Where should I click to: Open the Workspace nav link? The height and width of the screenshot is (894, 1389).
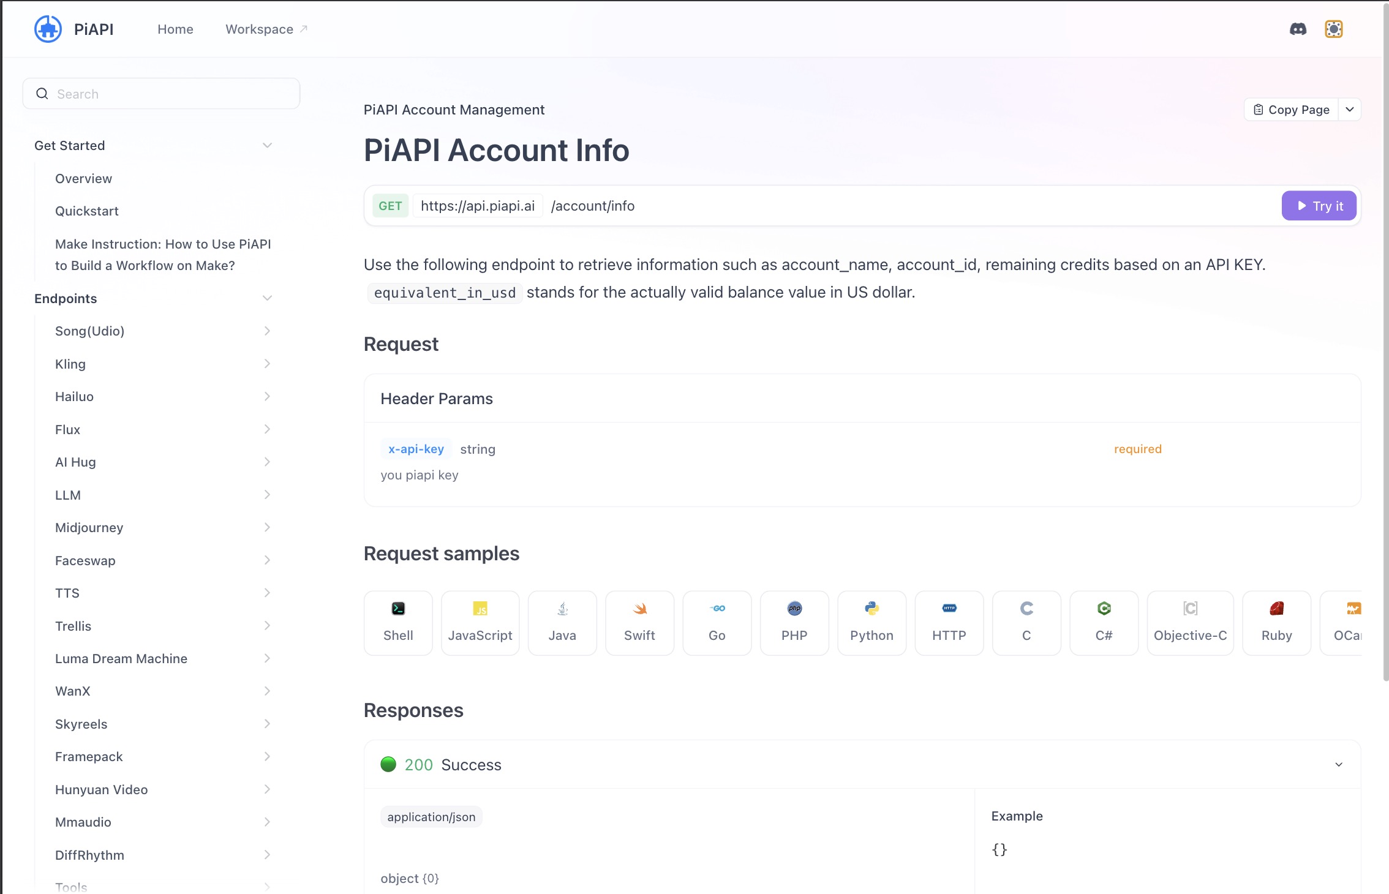pyautogui.click(x=266, y=29)
